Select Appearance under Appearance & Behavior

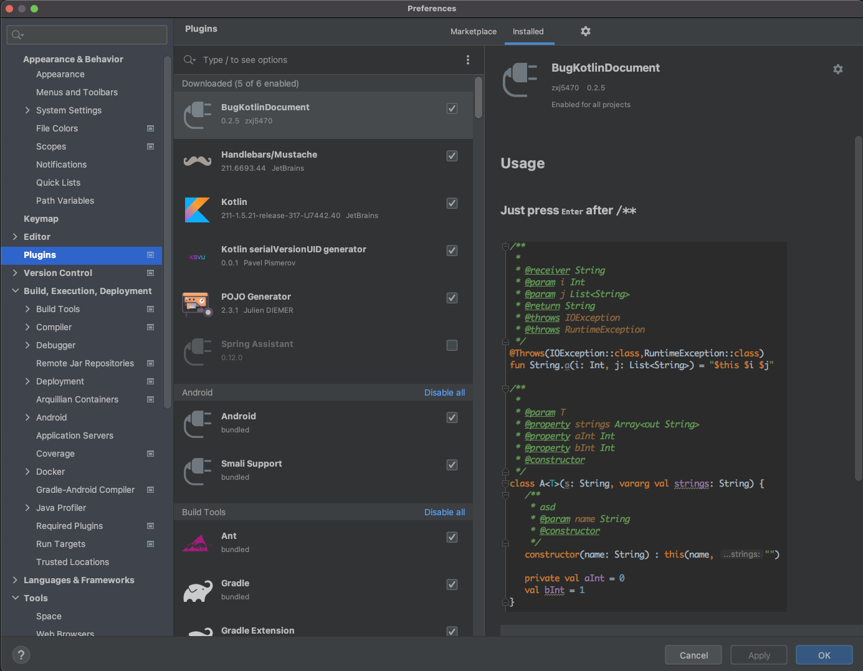60,74
